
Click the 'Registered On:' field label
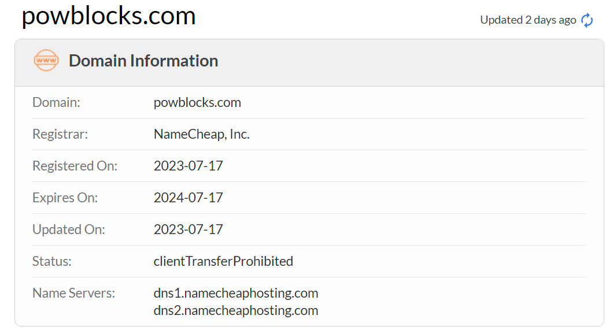[x=75, y=166]
